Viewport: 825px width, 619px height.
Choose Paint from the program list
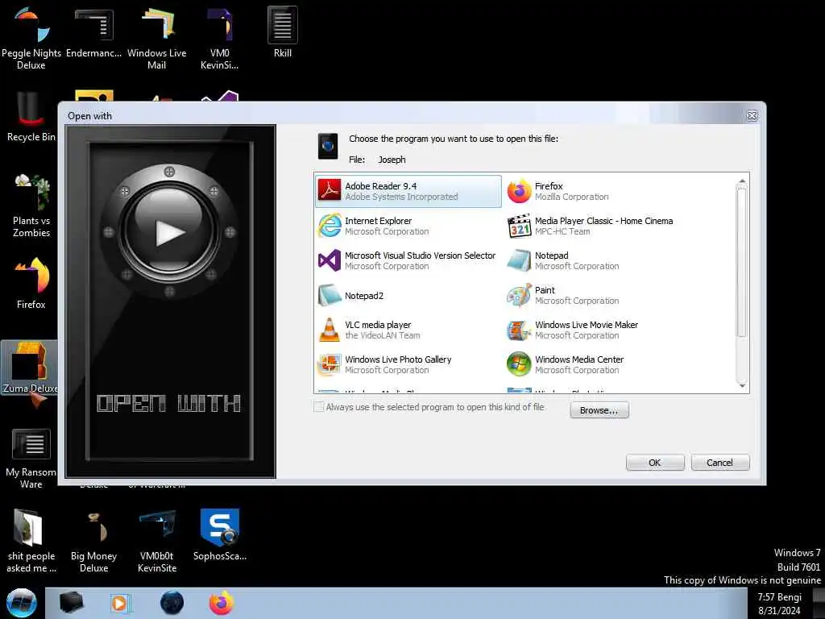point(599,295)
